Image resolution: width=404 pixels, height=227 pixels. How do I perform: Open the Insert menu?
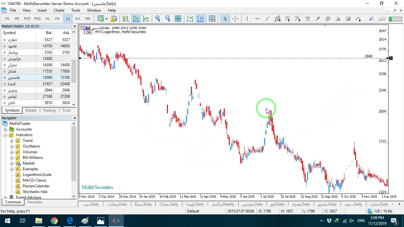point(42,10)
